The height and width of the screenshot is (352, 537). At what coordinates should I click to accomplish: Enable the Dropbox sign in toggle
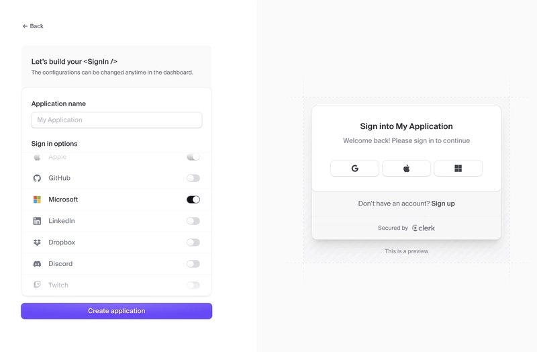click(193, 243)
